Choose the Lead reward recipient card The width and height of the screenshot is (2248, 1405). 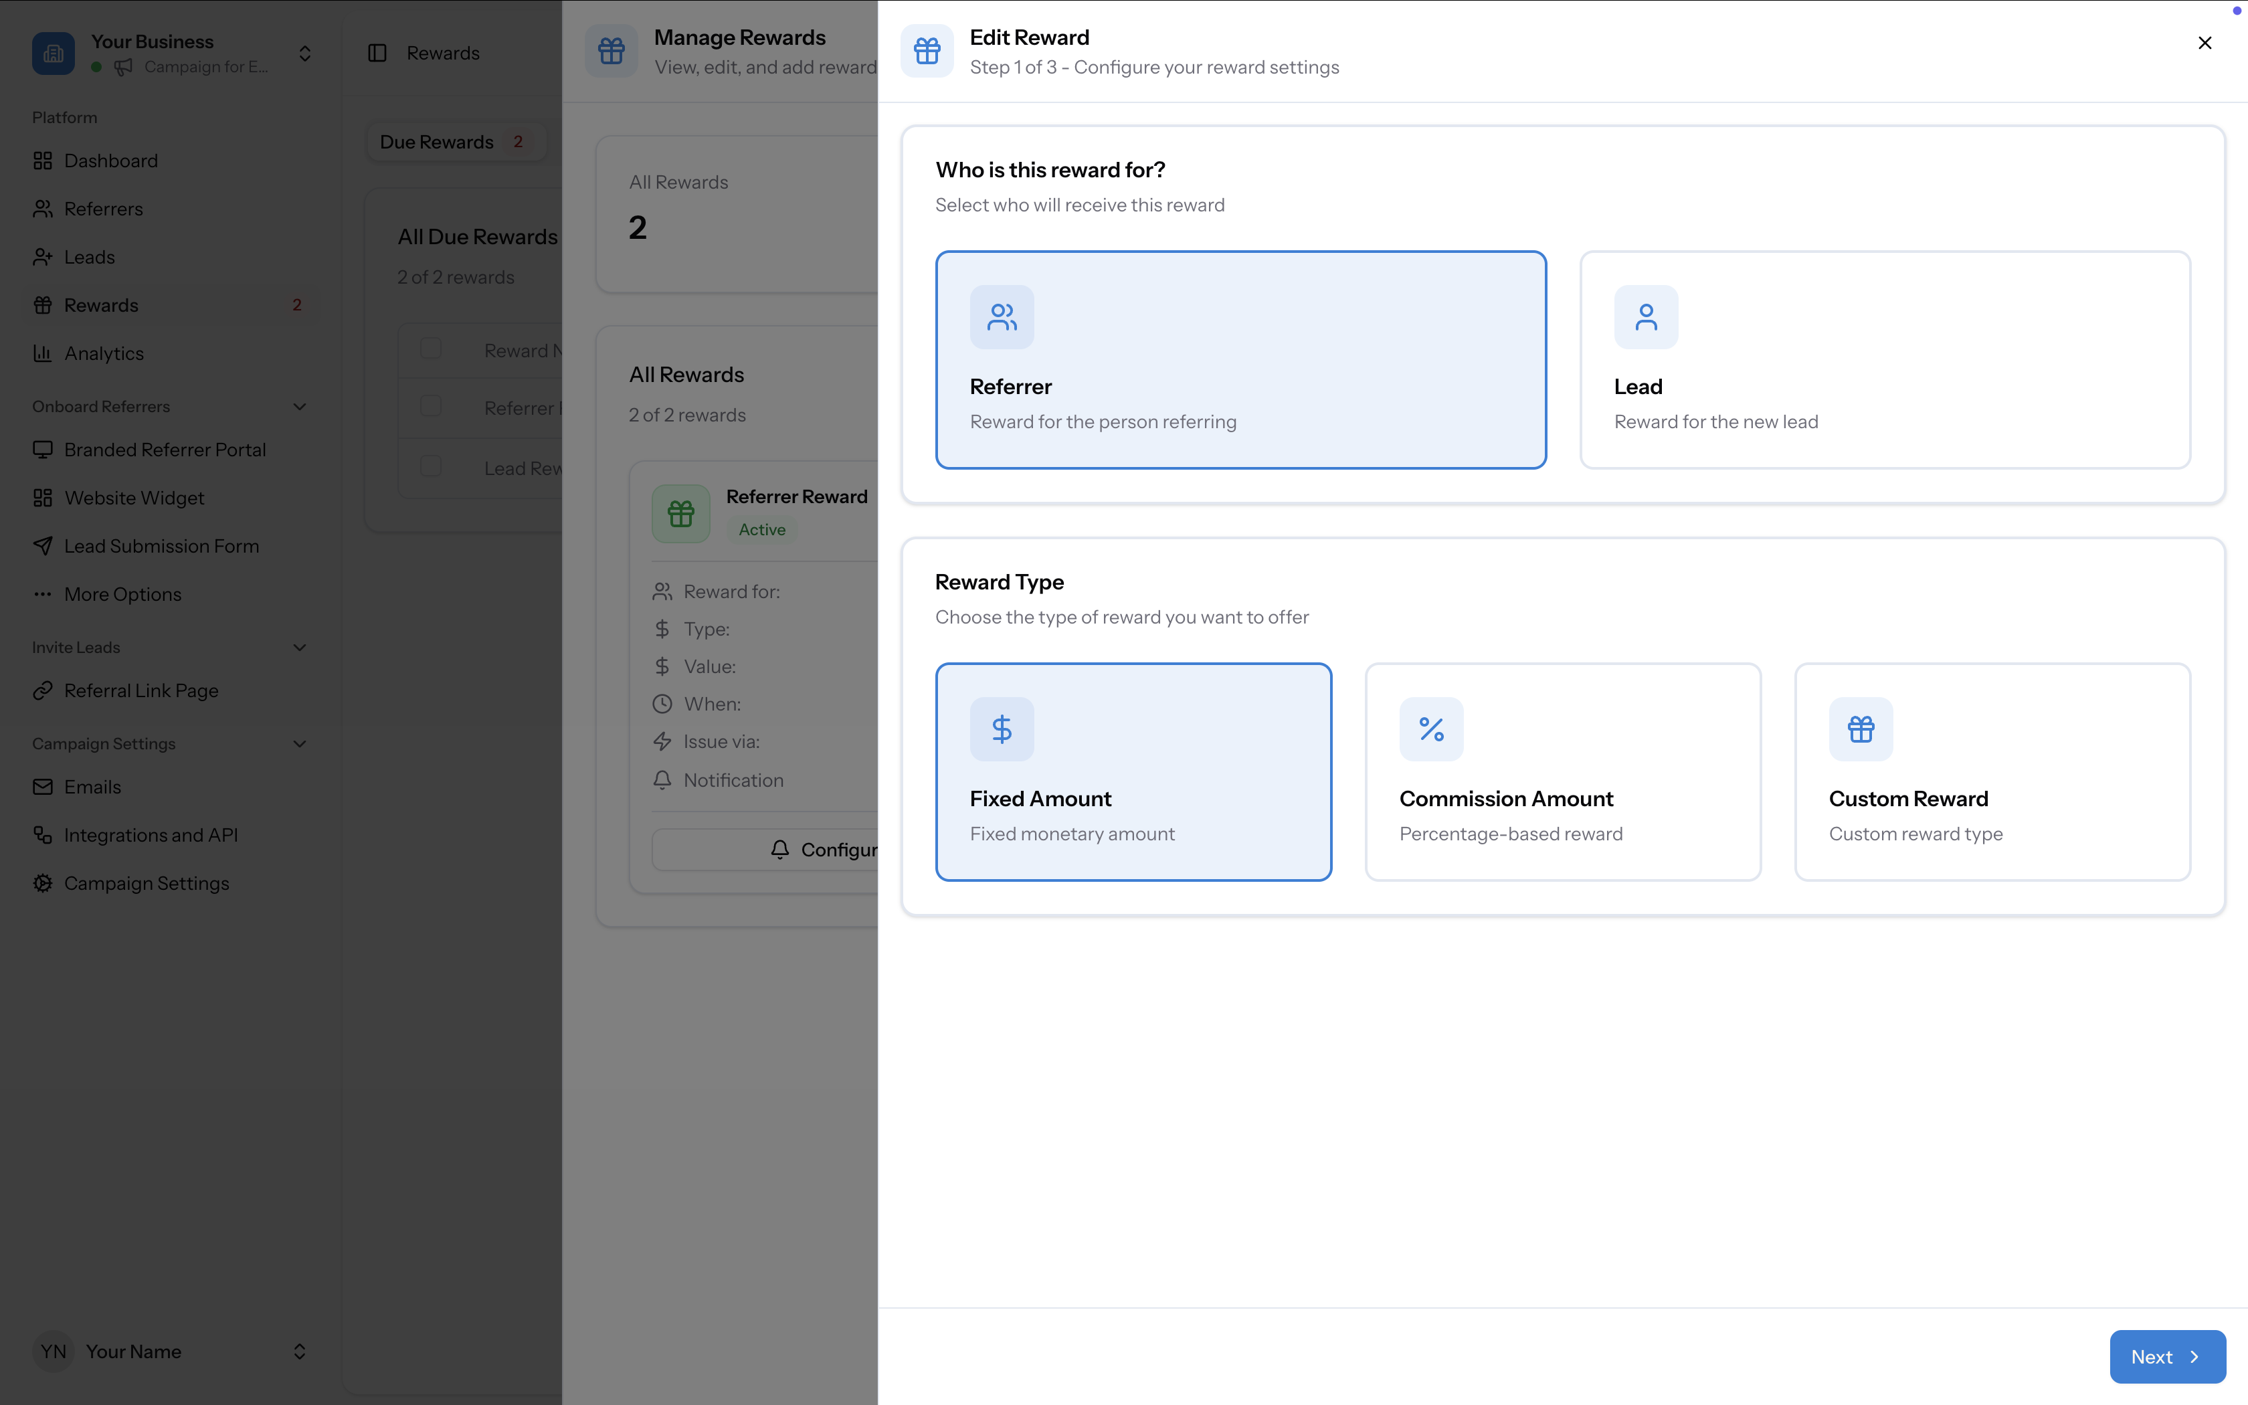tap(1885, 361)
